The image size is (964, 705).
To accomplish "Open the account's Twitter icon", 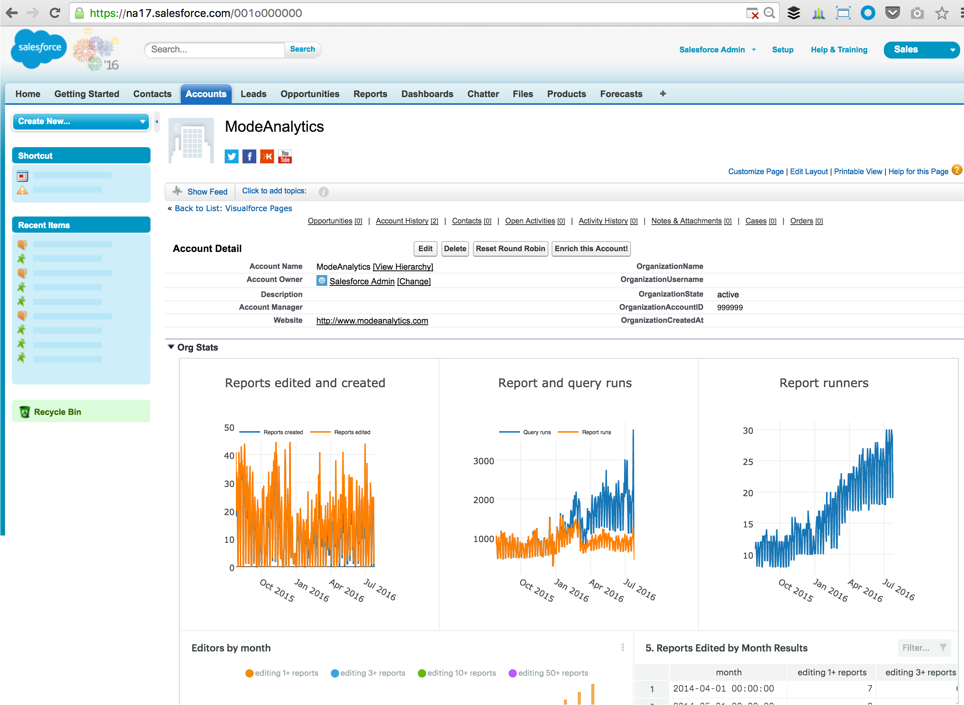I will click(x=231, y=157).
